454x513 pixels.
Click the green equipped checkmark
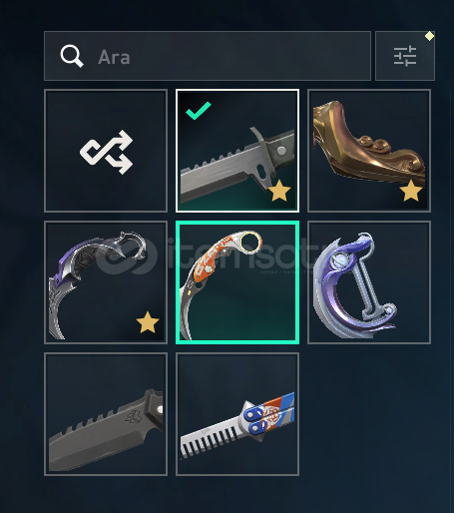tap(199, 111)
